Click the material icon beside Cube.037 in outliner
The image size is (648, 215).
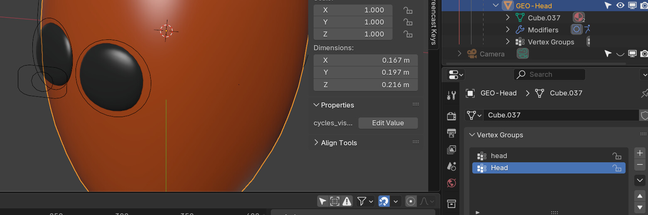578,17
